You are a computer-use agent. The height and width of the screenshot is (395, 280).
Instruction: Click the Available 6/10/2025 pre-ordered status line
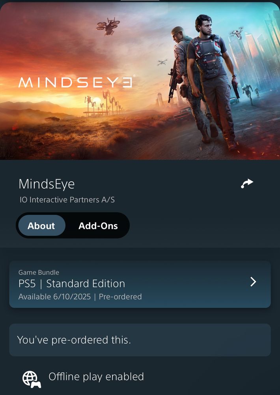point(80,297)
